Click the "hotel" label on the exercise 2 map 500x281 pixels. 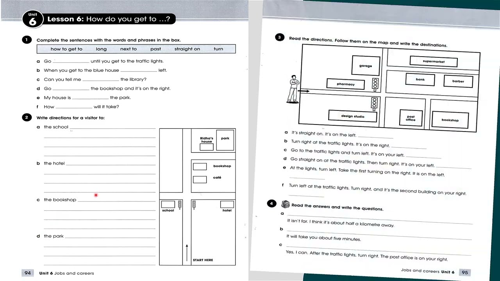pos(227,211)
